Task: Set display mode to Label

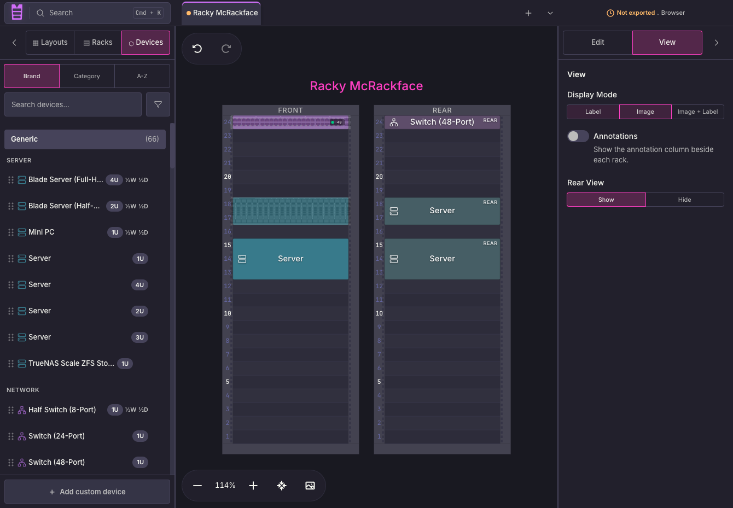Action: click(593, 112)
